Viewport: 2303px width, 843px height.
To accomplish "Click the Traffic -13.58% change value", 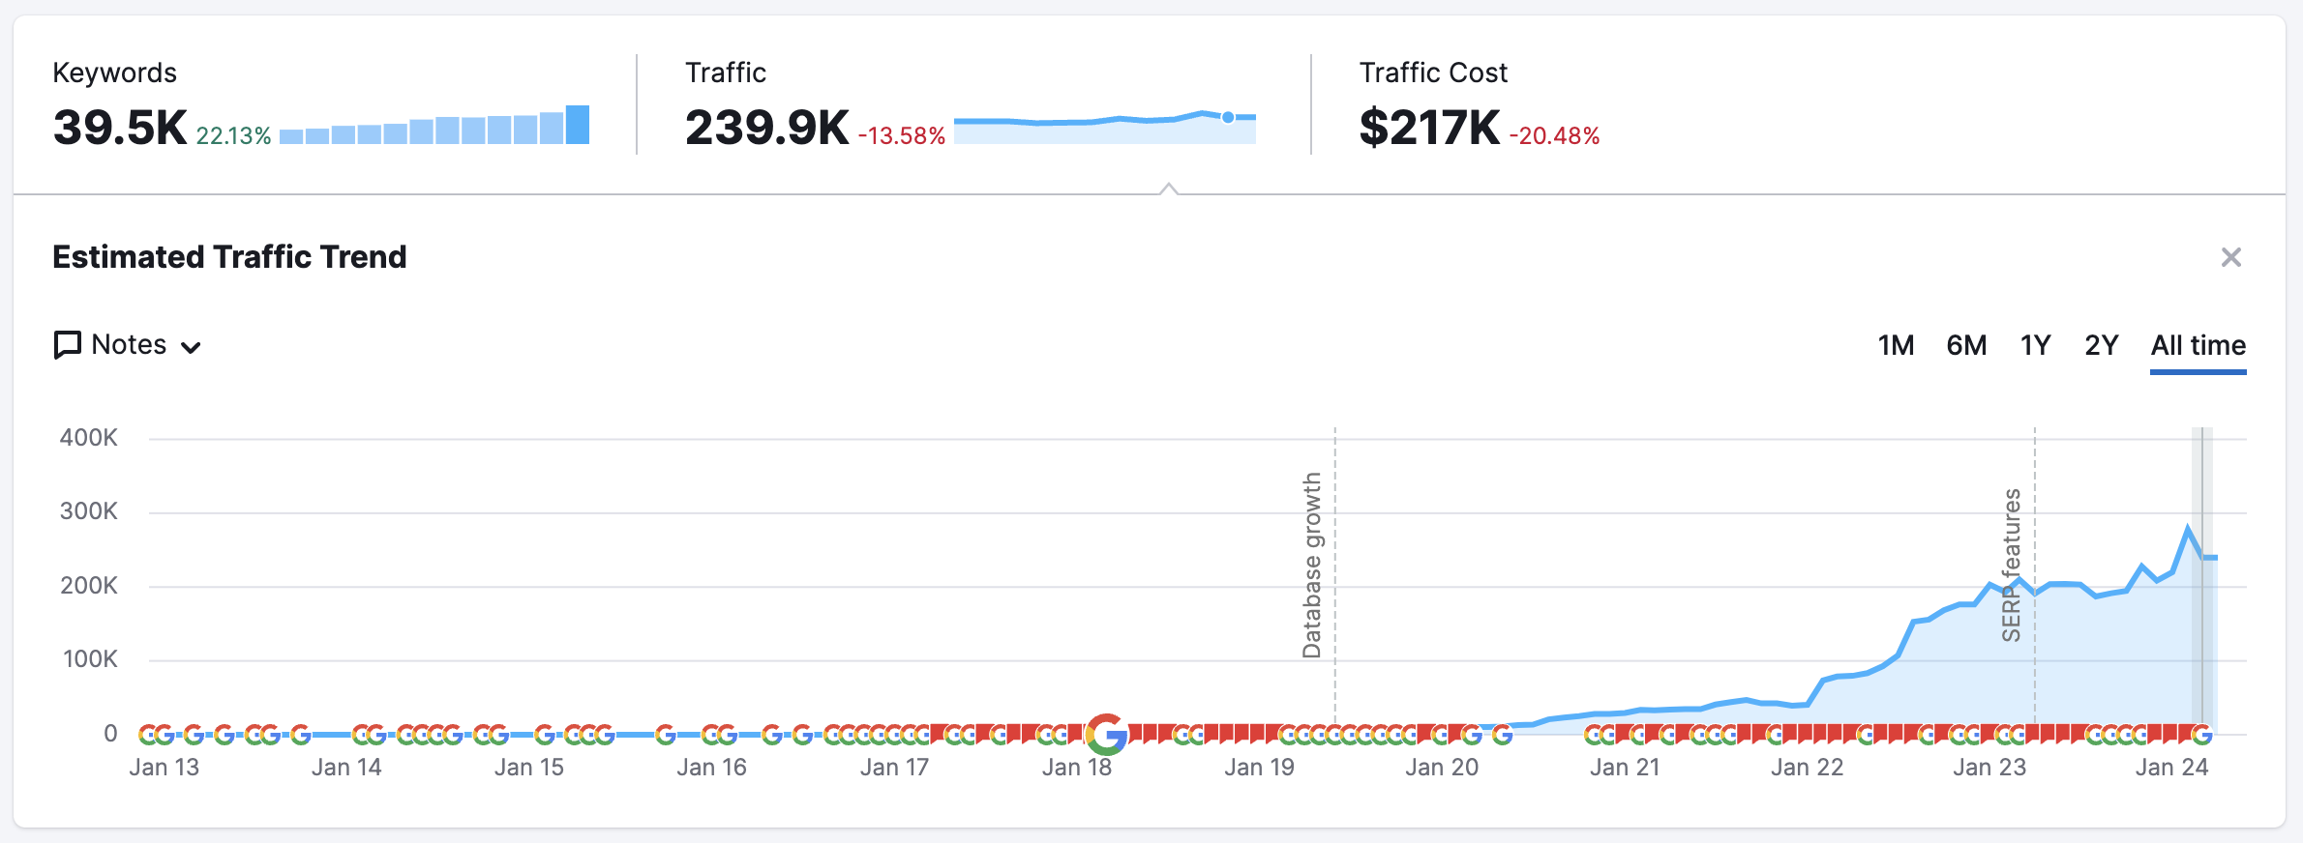I will click(x=902, y=136).
